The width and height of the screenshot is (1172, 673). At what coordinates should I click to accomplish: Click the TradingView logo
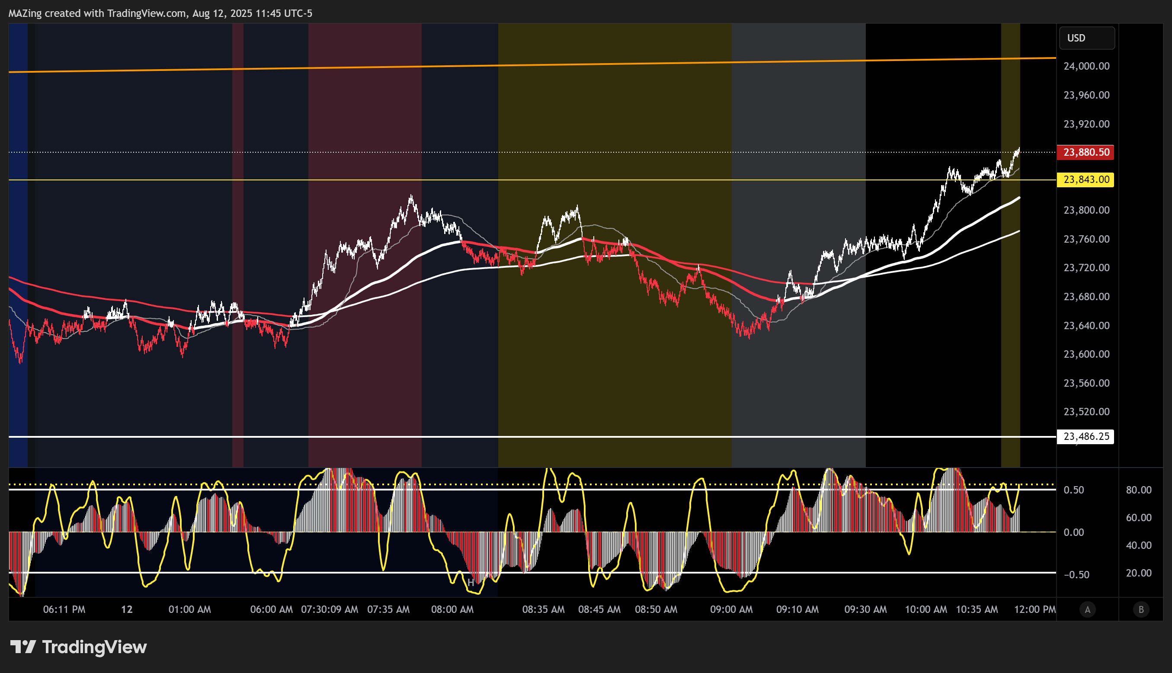click(79, 647)
